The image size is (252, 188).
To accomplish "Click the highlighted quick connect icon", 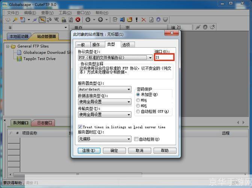I will [x=42, y=20].
